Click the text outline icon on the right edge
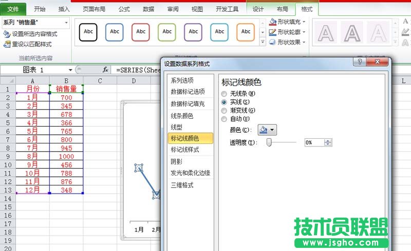The height and width of the screenshot is (251, 411). [405, 32]
